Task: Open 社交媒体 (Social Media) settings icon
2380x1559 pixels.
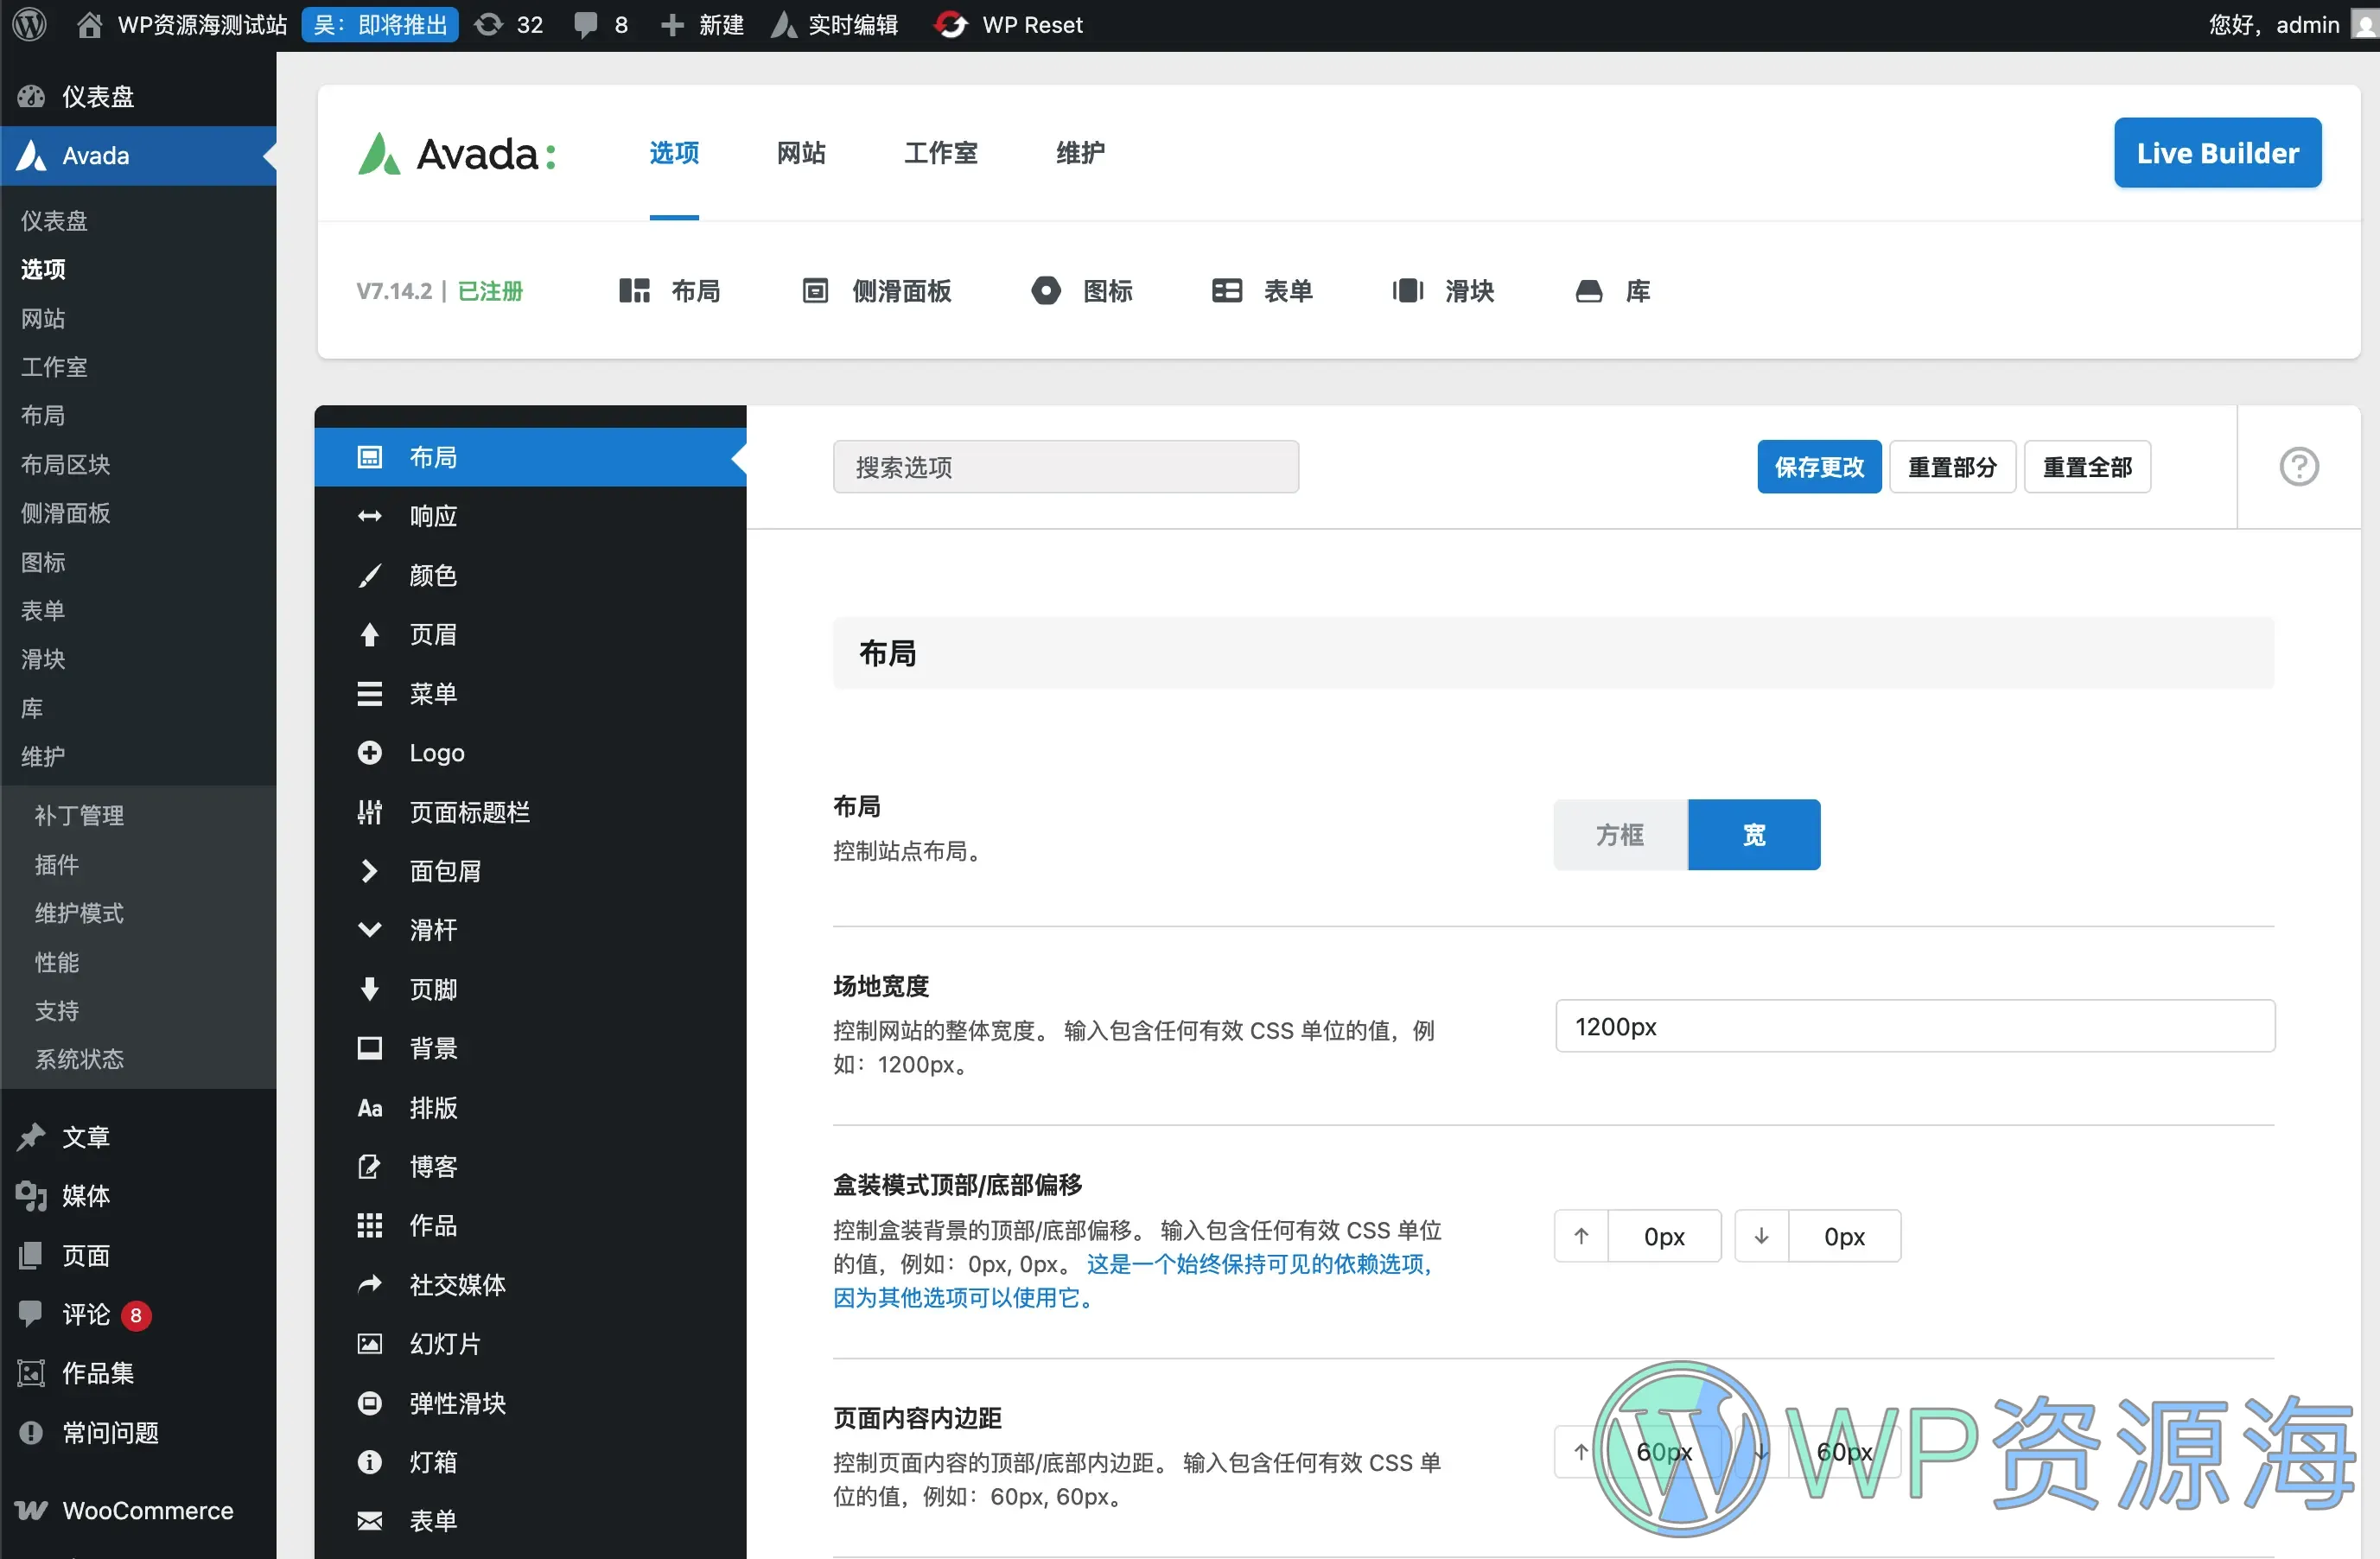Action: (369, 1285)
